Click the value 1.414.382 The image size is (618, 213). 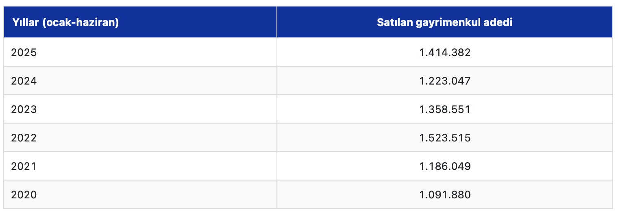click(x=445, y=52)
